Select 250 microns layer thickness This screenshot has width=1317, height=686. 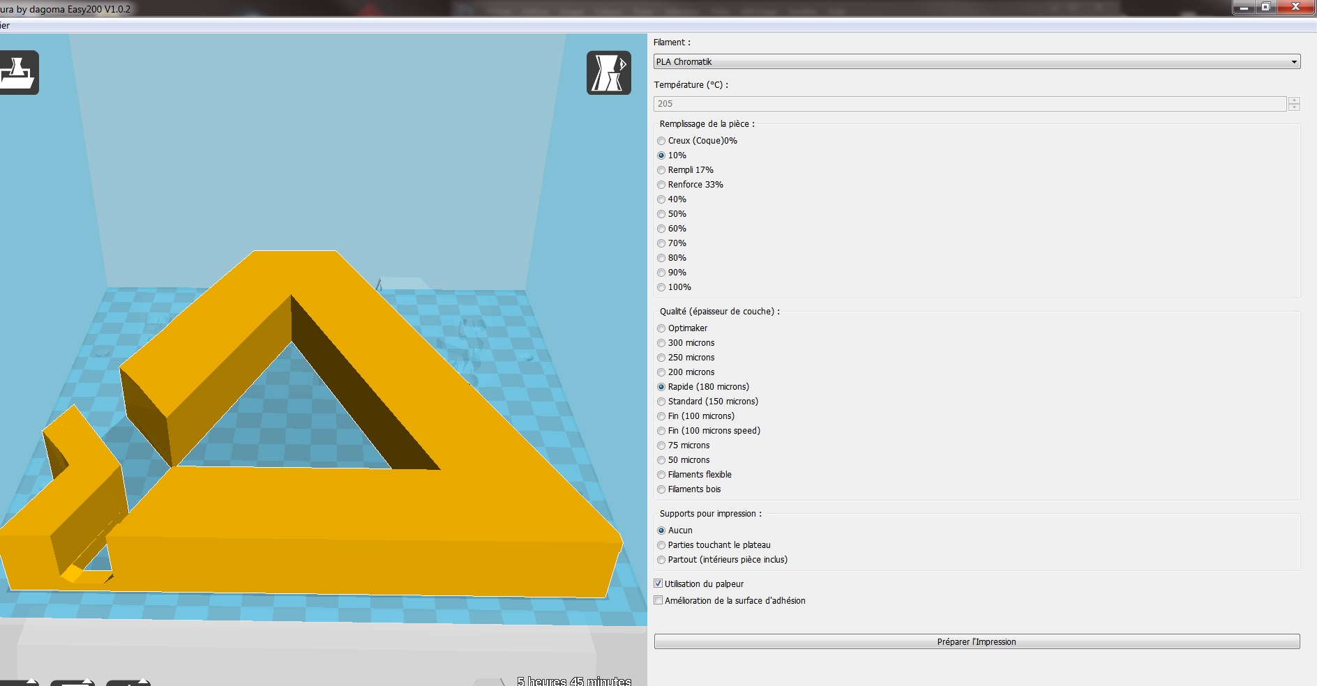(x=686, y=358)
